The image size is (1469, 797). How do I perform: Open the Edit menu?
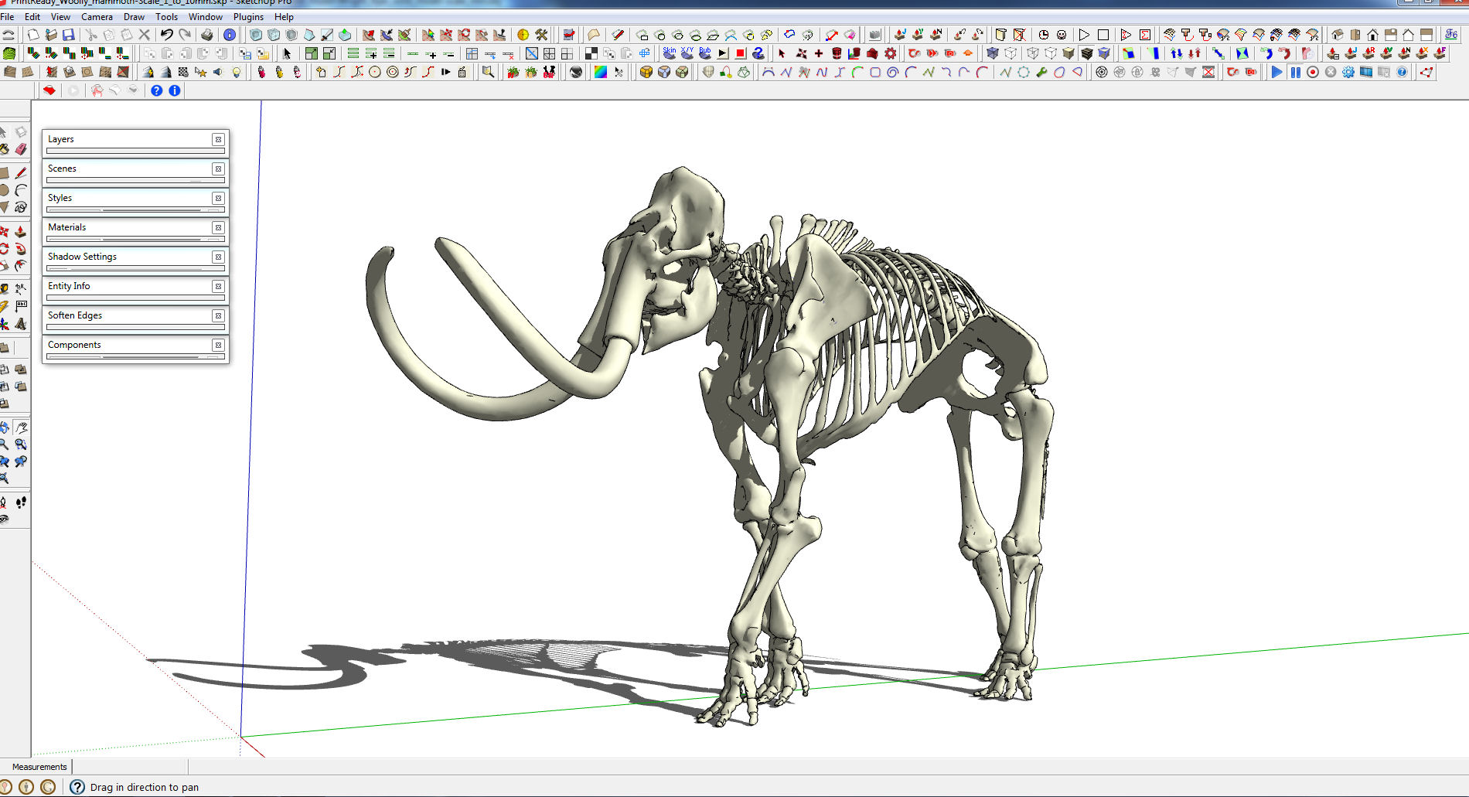[x=32, y=17]
